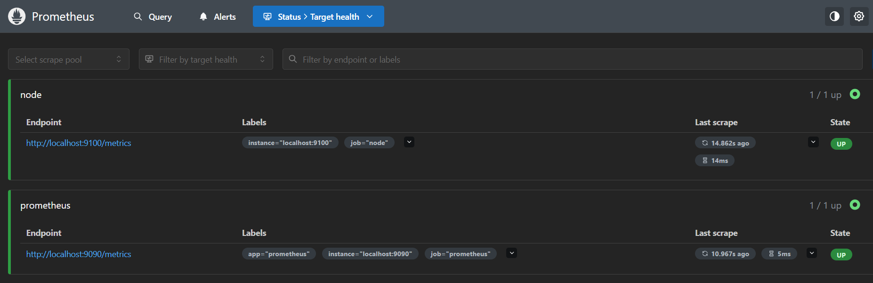Click the instance="localhost:9090" label badge
The height and width of the screenshot is (283, 873).
pos(370,254)
